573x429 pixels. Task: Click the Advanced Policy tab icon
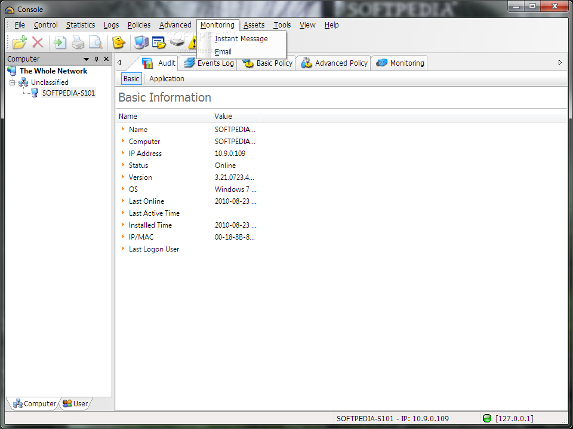tap(306, 63)
